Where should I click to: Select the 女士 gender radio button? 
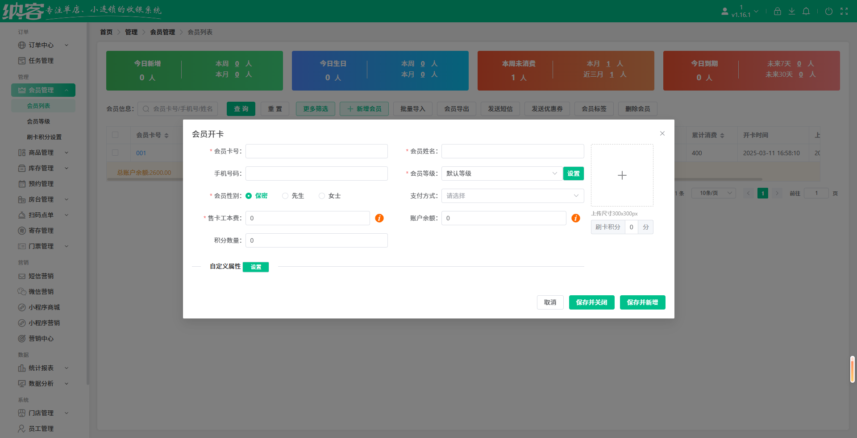321,196
